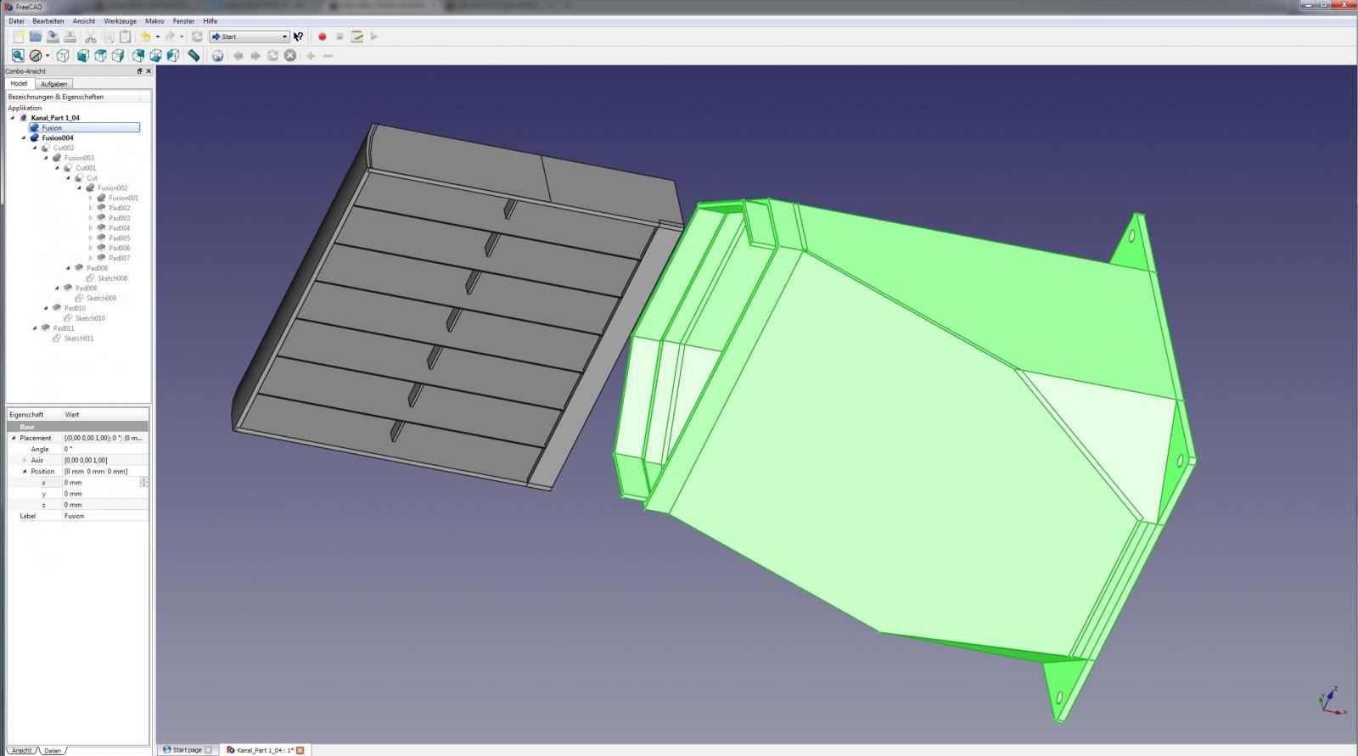Collapse the Cut002 tree node
Viewport: 1358px width, 756px height.
(x=35, y=148)
